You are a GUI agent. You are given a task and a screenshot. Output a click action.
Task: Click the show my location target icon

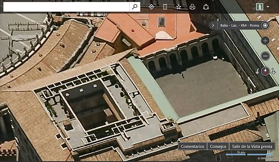pos(265,25)
